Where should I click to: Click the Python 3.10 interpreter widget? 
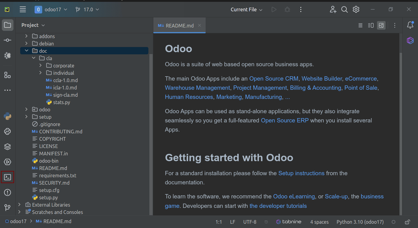click(360, 222)
